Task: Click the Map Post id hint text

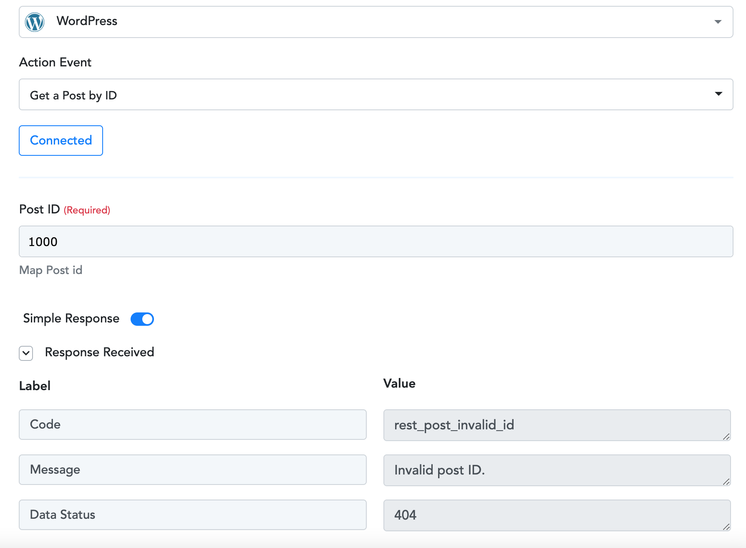Action: (51, 270)
